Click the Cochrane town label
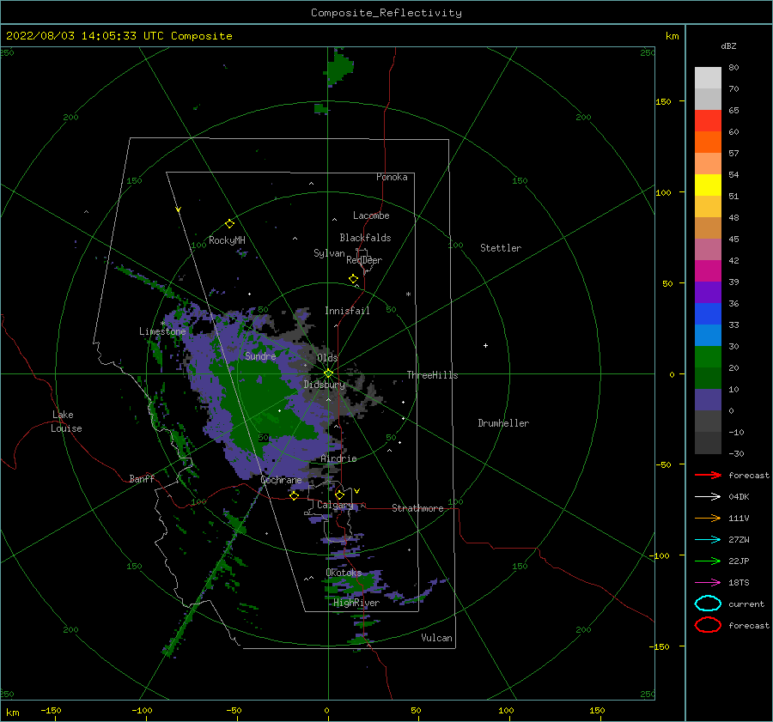 281,480
